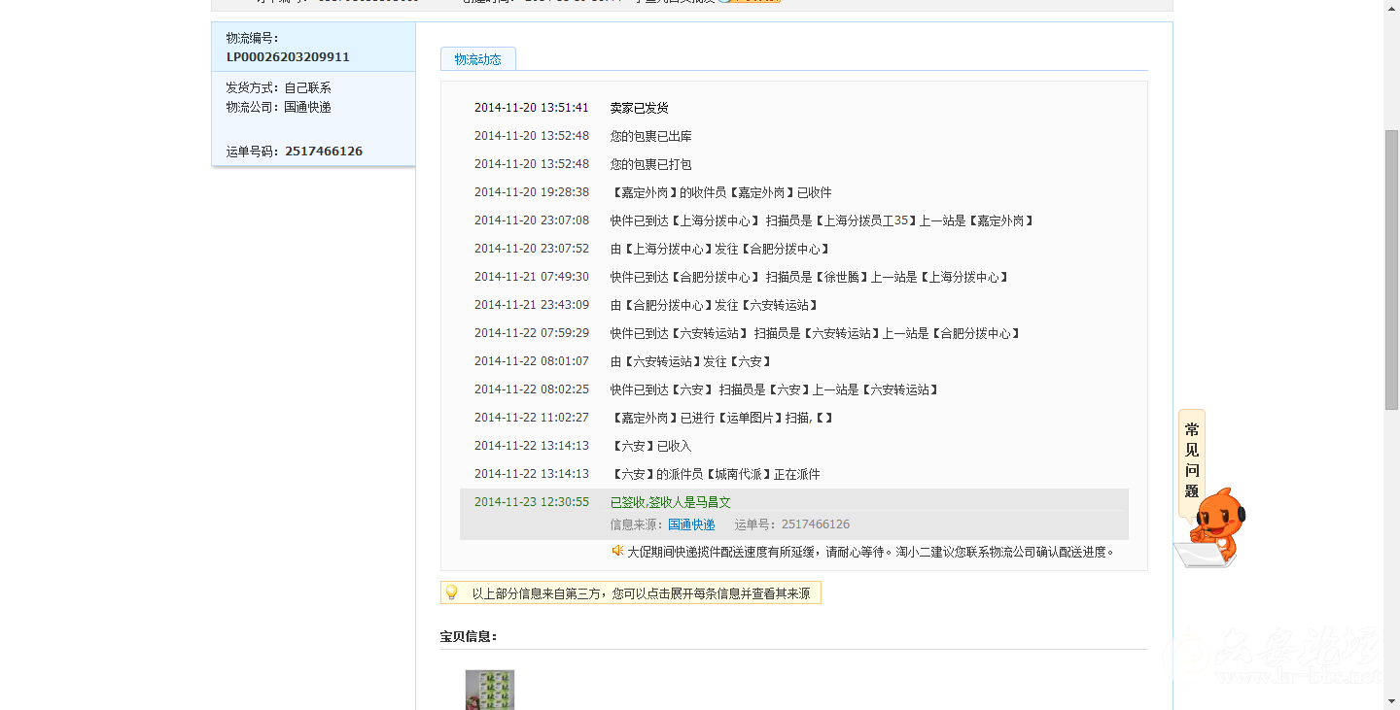Expand the 您的包裹已打包 entry
Image resolution: width=1400 pixels, height=710 pixels.
coord(649,164)
